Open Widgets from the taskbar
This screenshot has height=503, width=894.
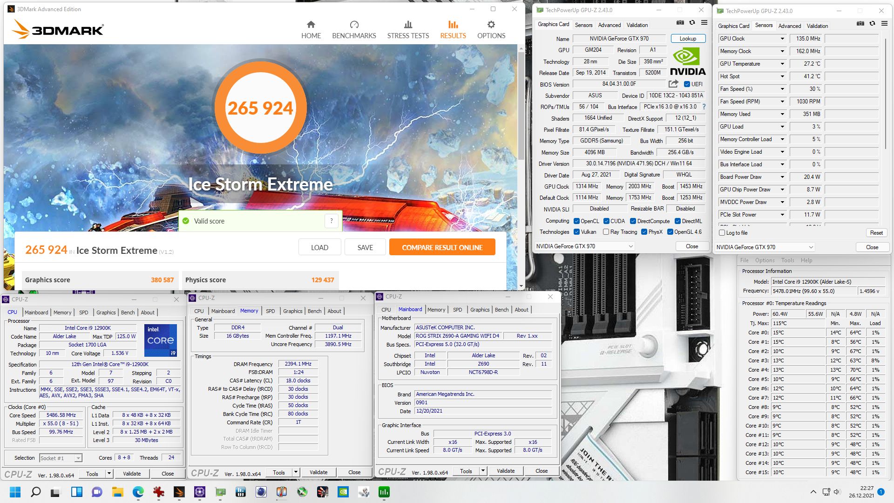pyautogui.click(x=77, y=492)
